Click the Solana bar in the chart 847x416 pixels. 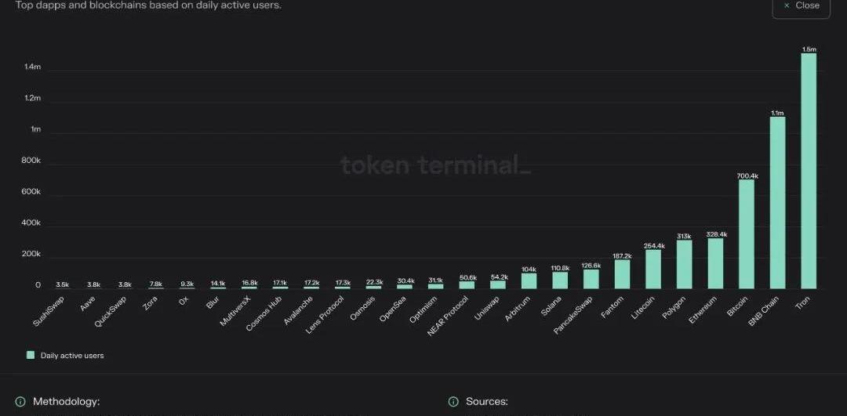click(560, 280)
